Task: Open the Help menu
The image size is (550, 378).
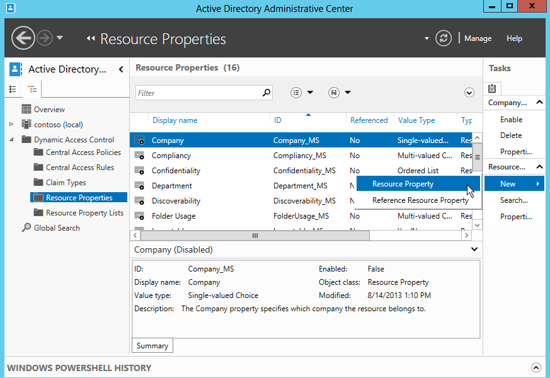Action: (x=514, y=38)
